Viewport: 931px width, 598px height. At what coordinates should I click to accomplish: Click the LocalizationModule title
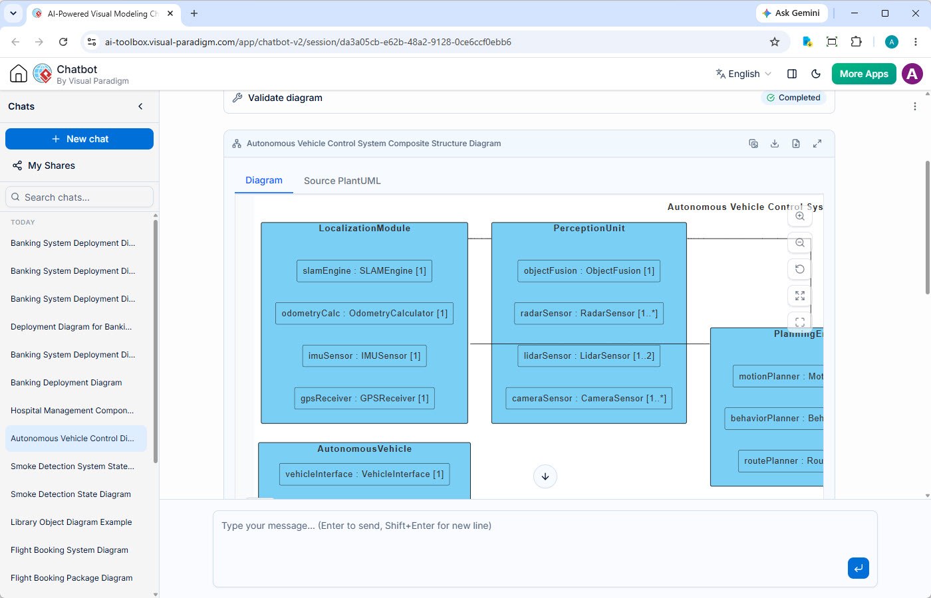click(364, 229)
